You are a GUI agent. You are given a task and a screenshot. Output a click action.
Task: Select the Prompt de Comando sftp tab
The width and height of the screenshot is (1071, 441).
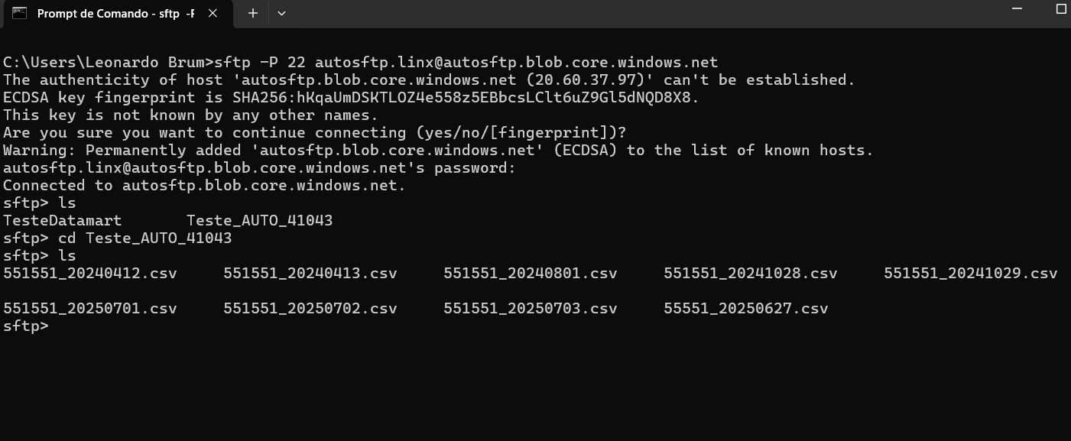coord(115,13)
